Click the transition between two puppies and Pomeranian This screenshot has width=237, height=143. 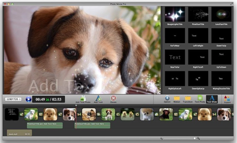coord(137,115)
